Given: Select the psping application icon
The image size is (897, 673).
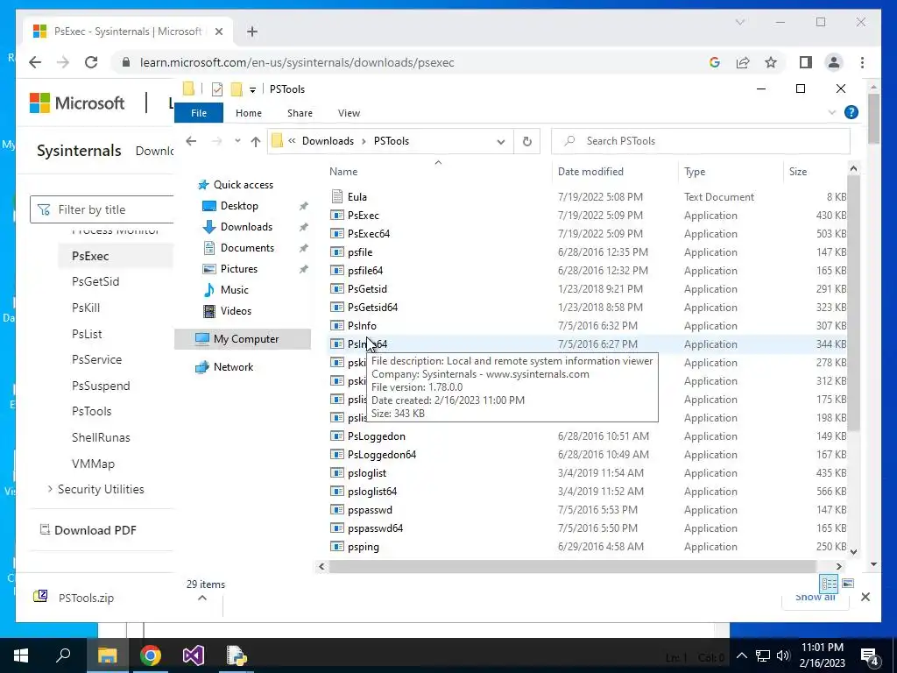Looking at the screenshot, I should pyautogui.click(x=337, y=547).
